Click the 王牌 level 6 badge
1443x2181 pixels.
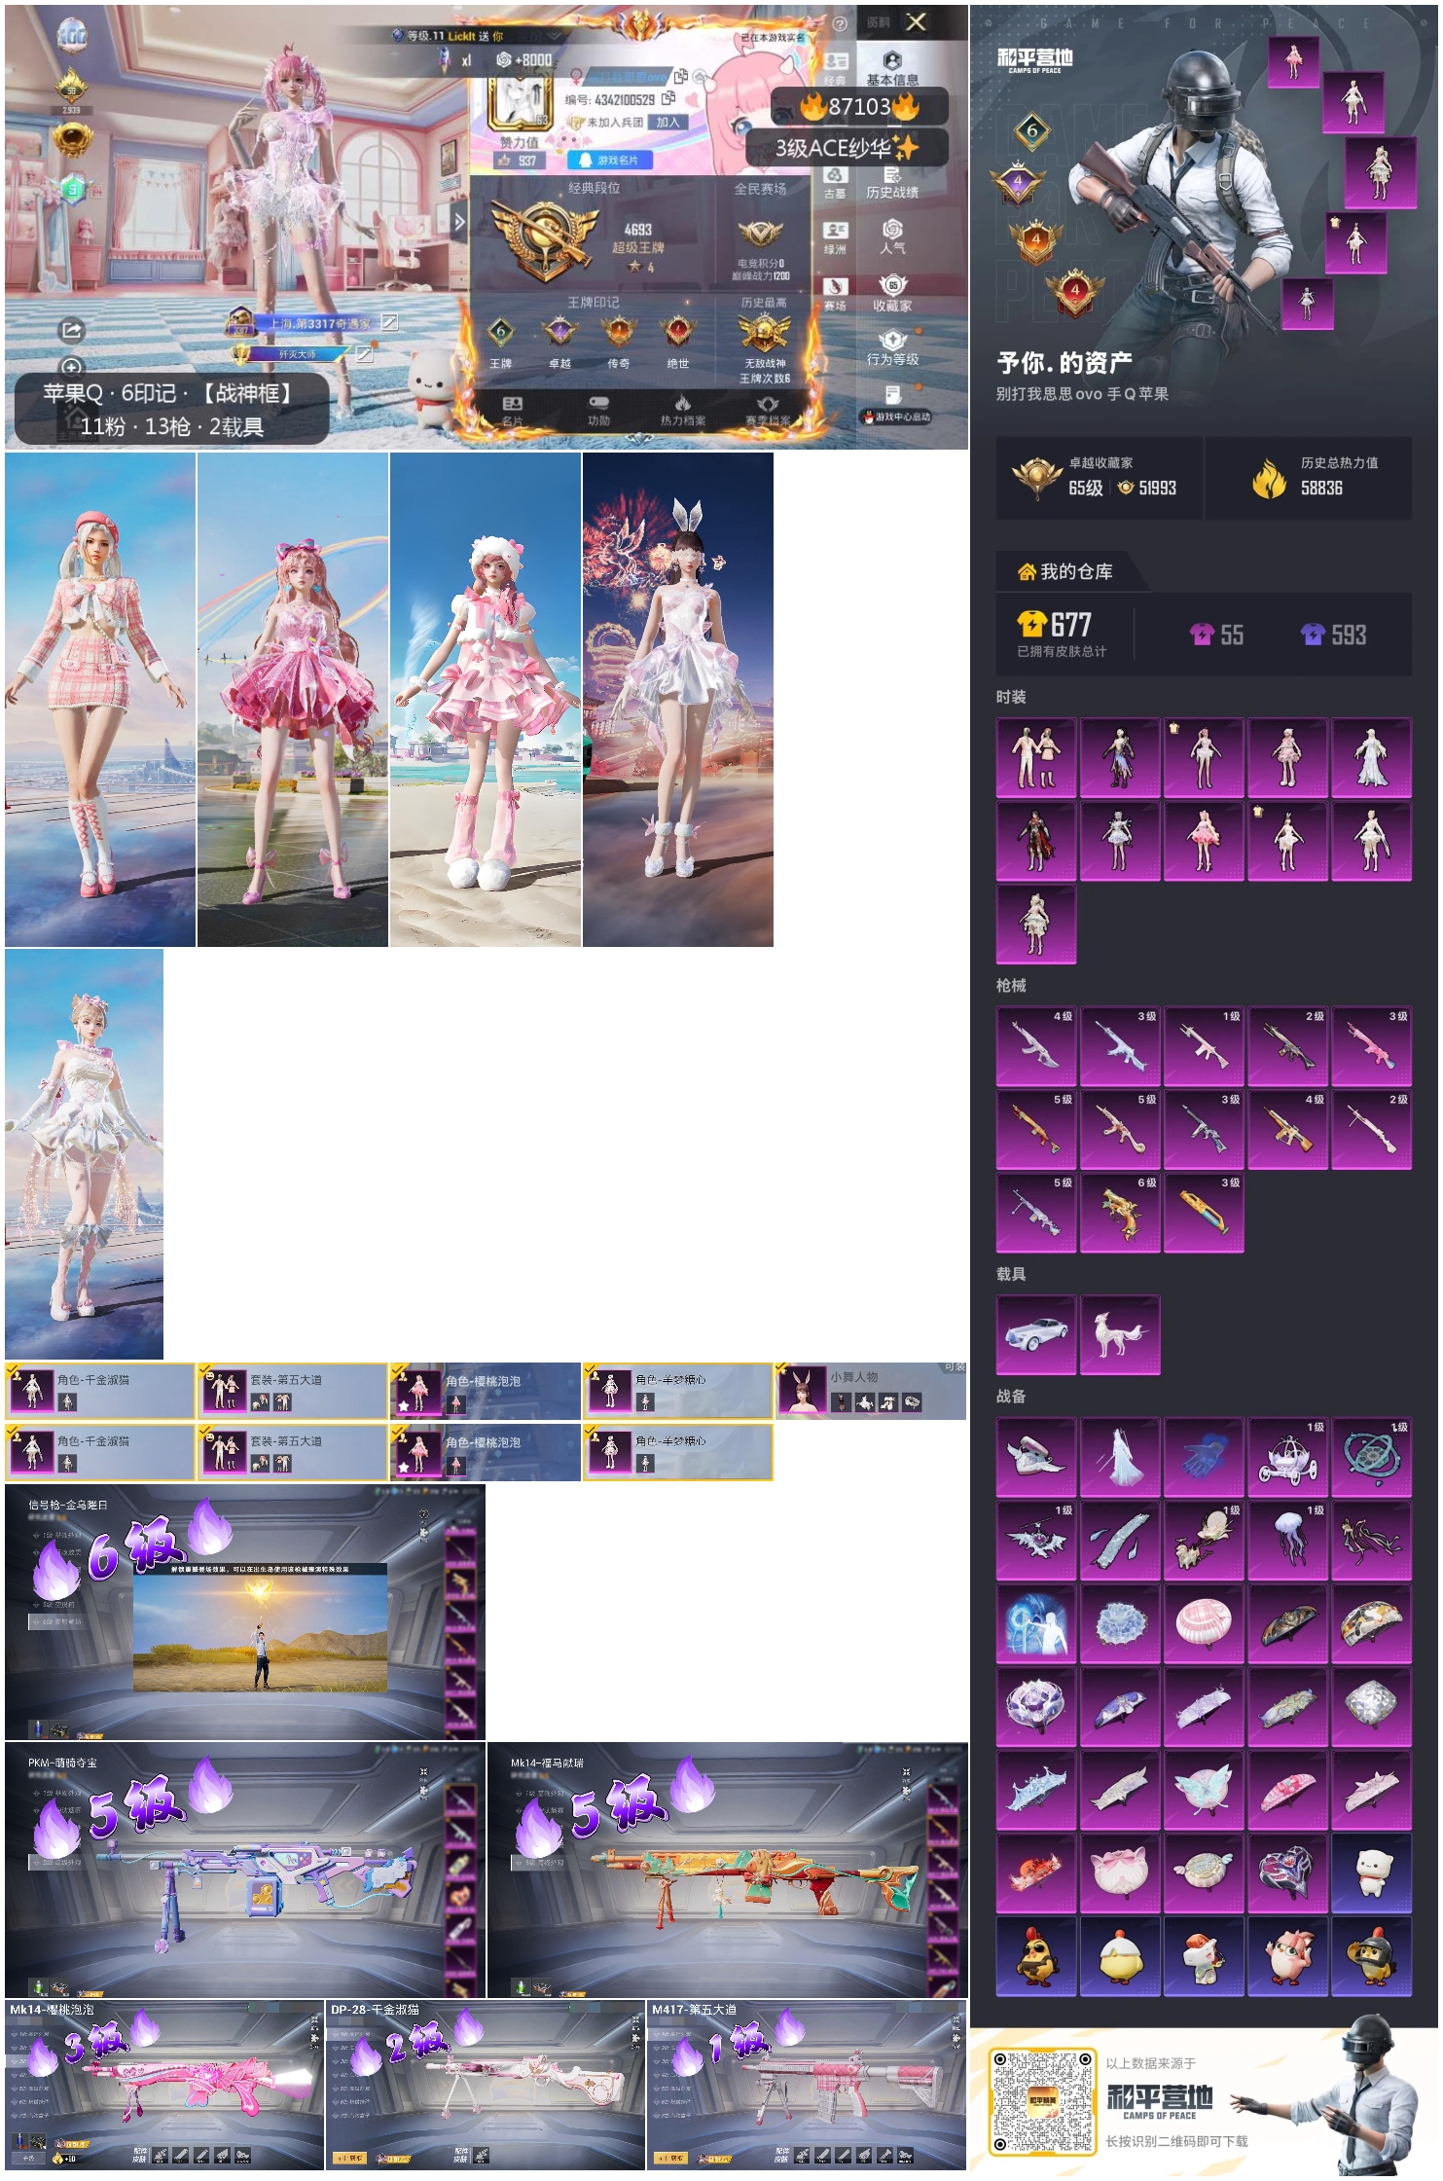coord(500,332)
